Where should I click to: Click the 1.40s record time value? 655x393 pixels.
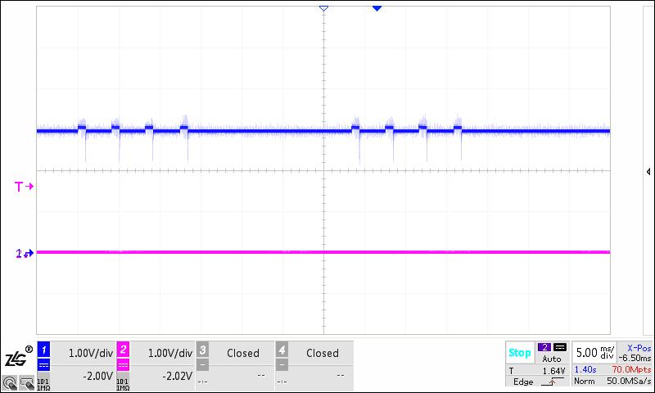point(585,369)
